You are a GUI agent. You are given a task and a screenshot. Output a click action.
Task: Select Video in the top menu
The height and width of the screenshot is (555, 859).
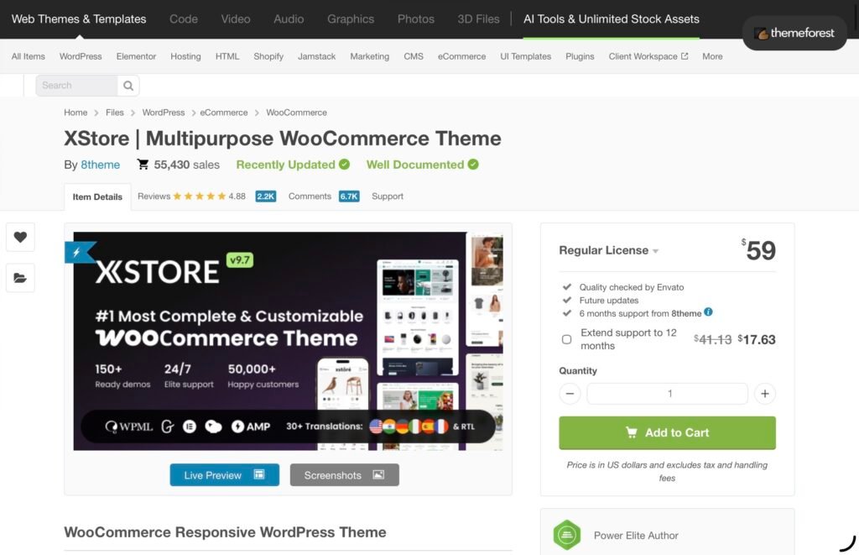pyautogui.click(x=236, y=19)
